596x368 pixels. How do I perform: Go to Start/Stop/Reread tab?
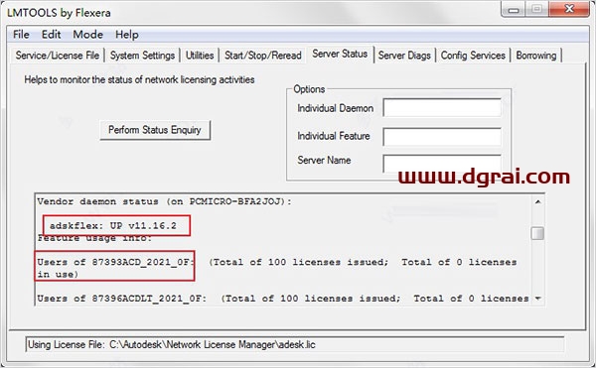point(262,56)
